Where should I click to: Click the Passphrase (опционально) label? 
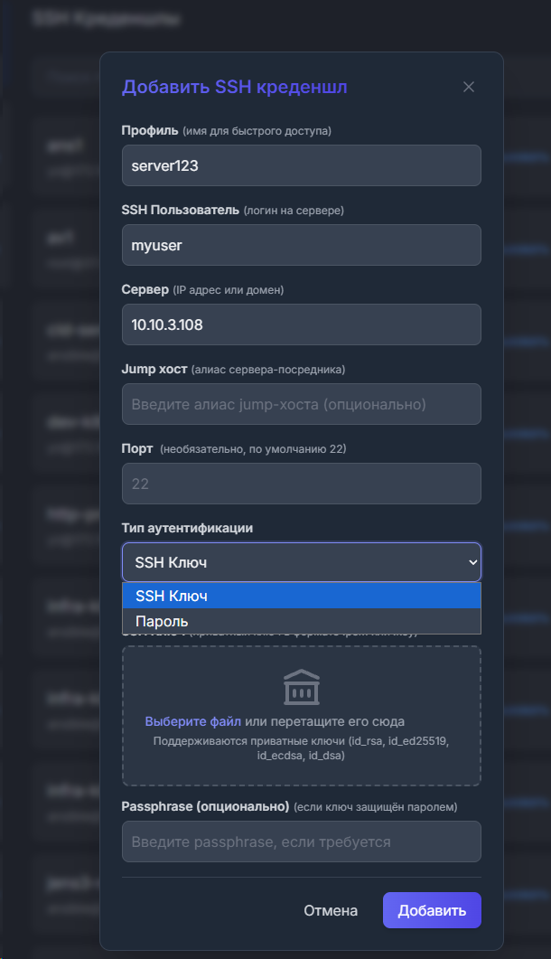[205, 807]
